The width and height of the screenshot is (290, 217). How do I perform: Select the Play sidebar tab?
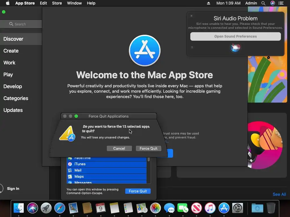pyautogui.click(x=21, y=75)
